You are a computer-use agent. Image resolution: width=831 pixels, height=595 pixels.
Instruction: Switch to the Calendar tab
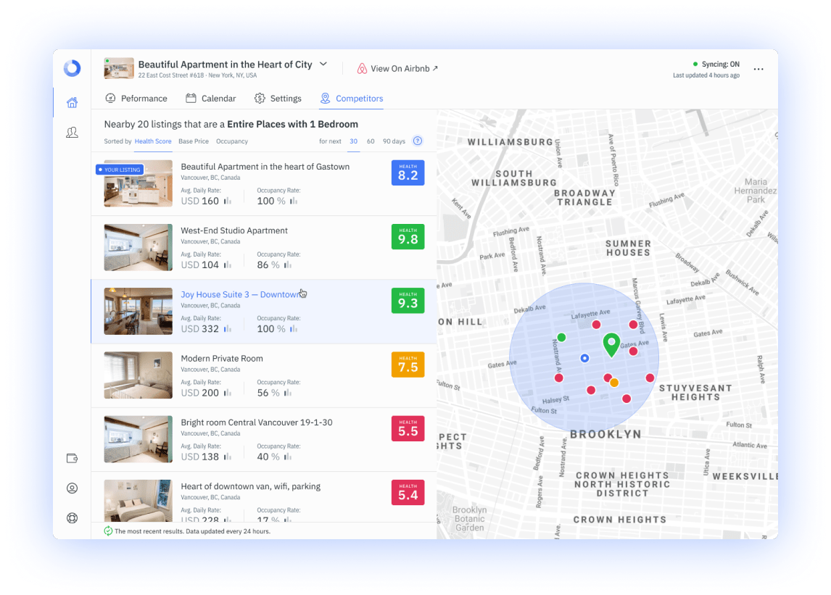pyautogui.click(x=210, y=98)
